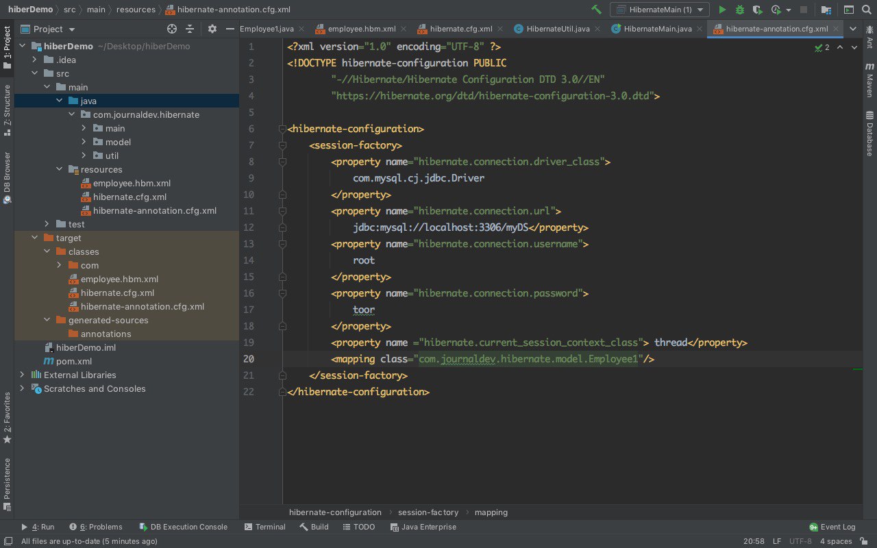The height and width of the screenshot is (548, 877).
Task: Open the Ant tool window
Action: tap(869, 38)
